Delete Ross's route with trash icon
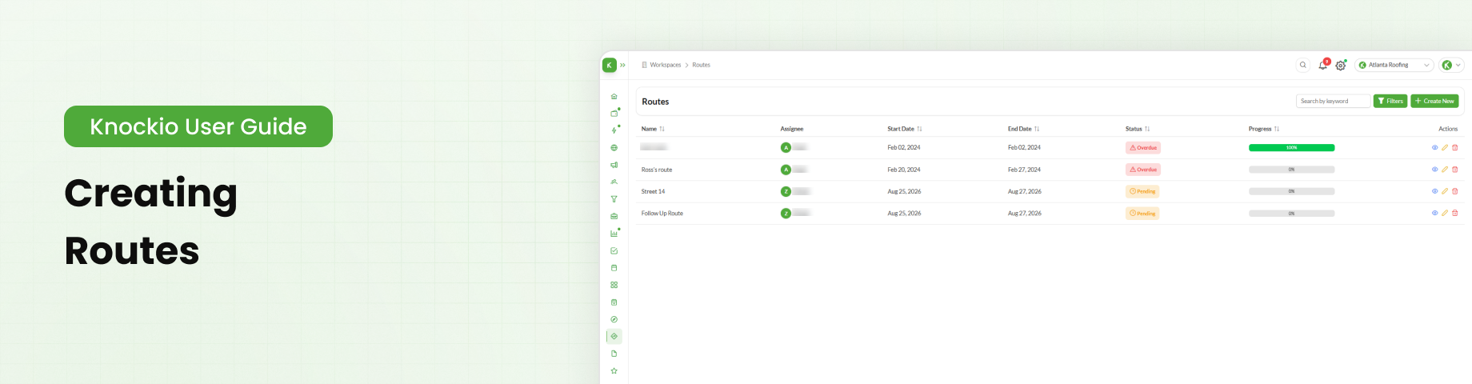Image resolution: width=1472 pixels, height=384 pixels. click(1454, 170)
